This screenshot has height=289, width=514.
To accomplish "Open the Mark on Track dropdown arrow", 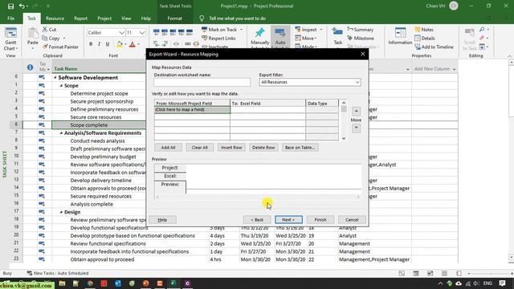I will 241,30.
